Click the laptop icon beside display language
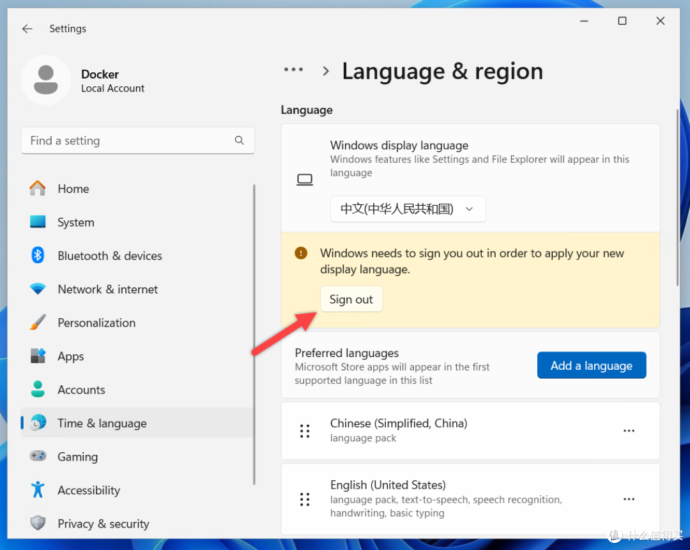 (x=305, y=180)
